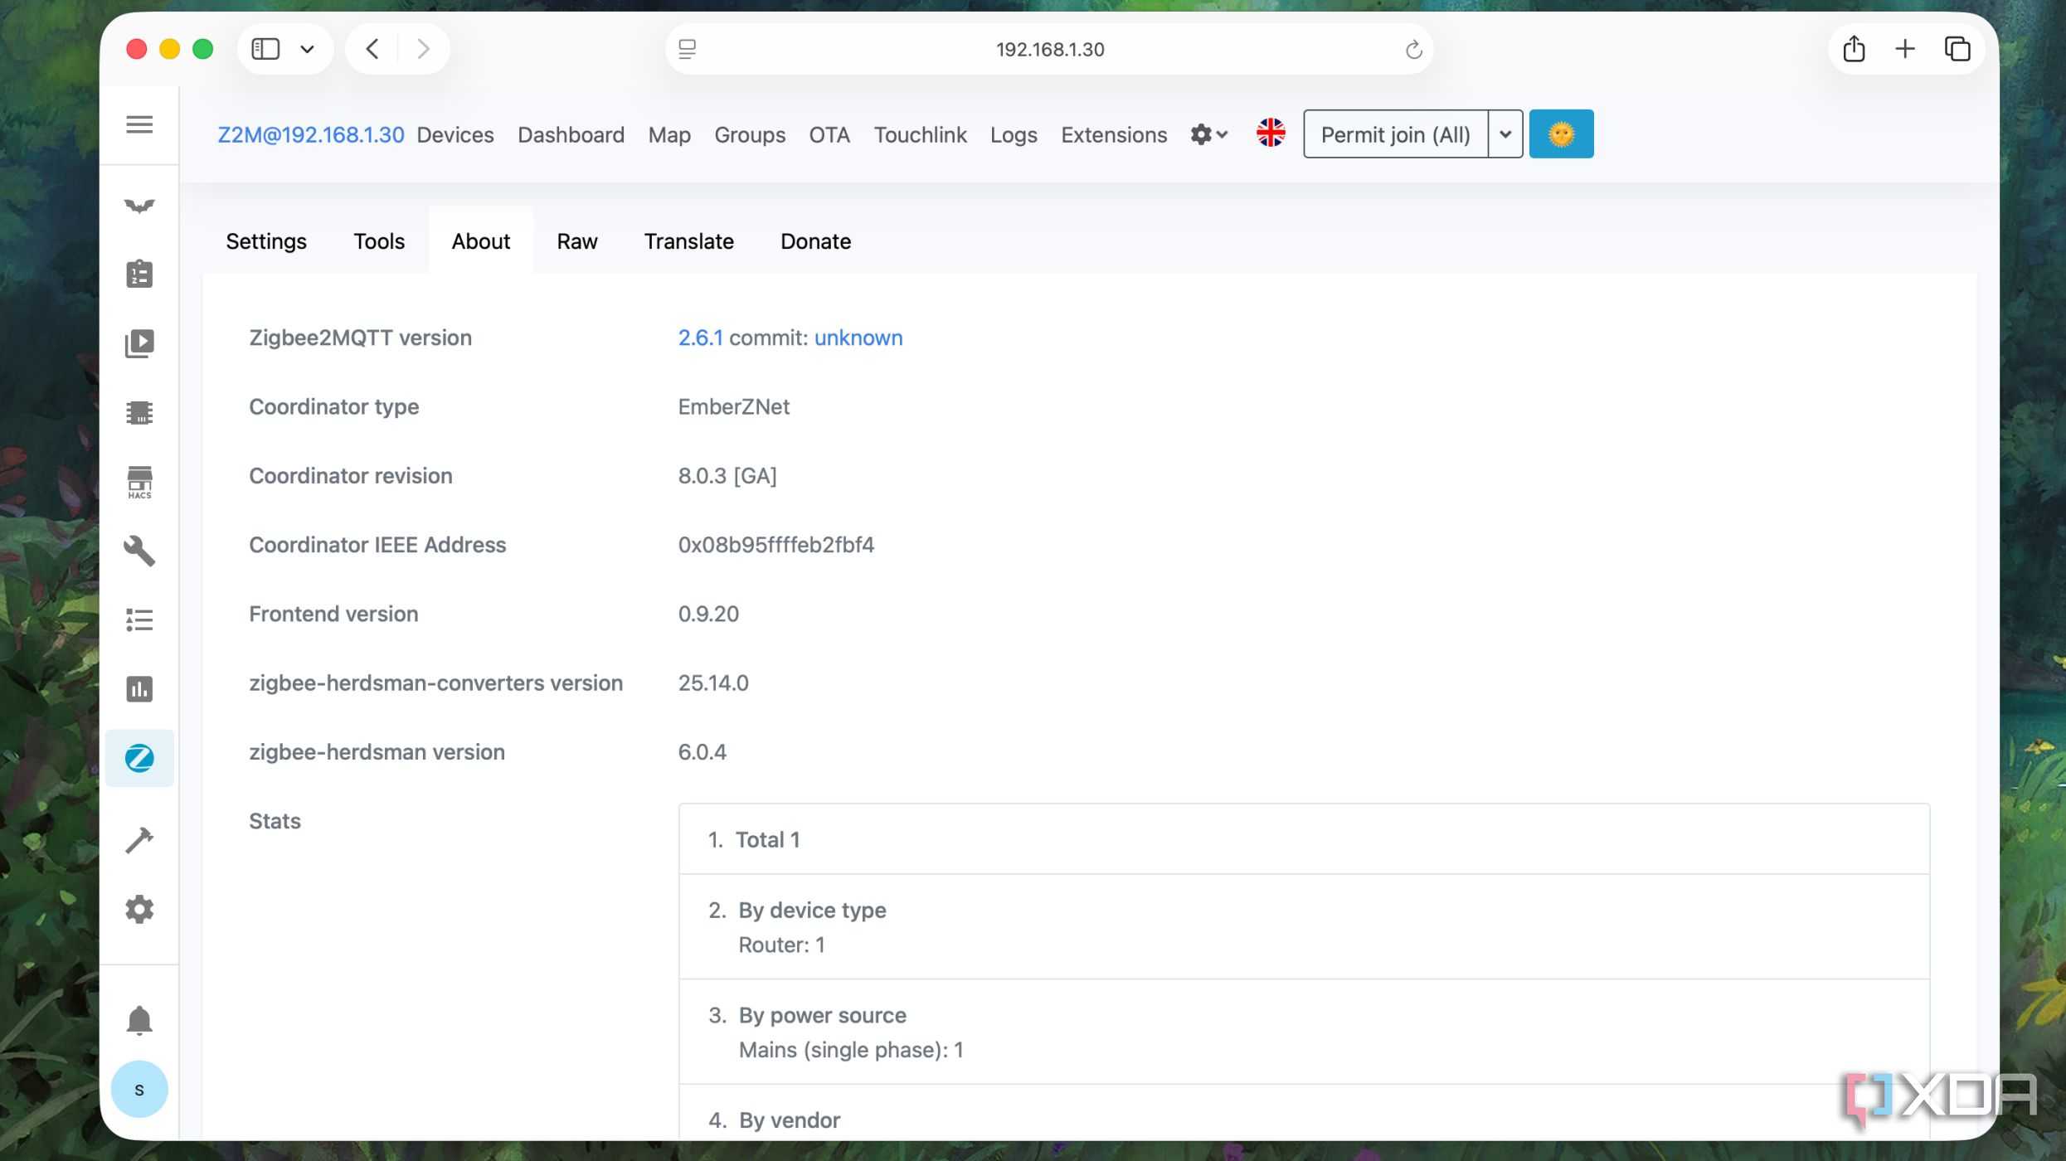This screenshot has width=2066, height=1161.
Task: Expand the Safari sidebar chevron menu
Action: [x=307, y=49]
